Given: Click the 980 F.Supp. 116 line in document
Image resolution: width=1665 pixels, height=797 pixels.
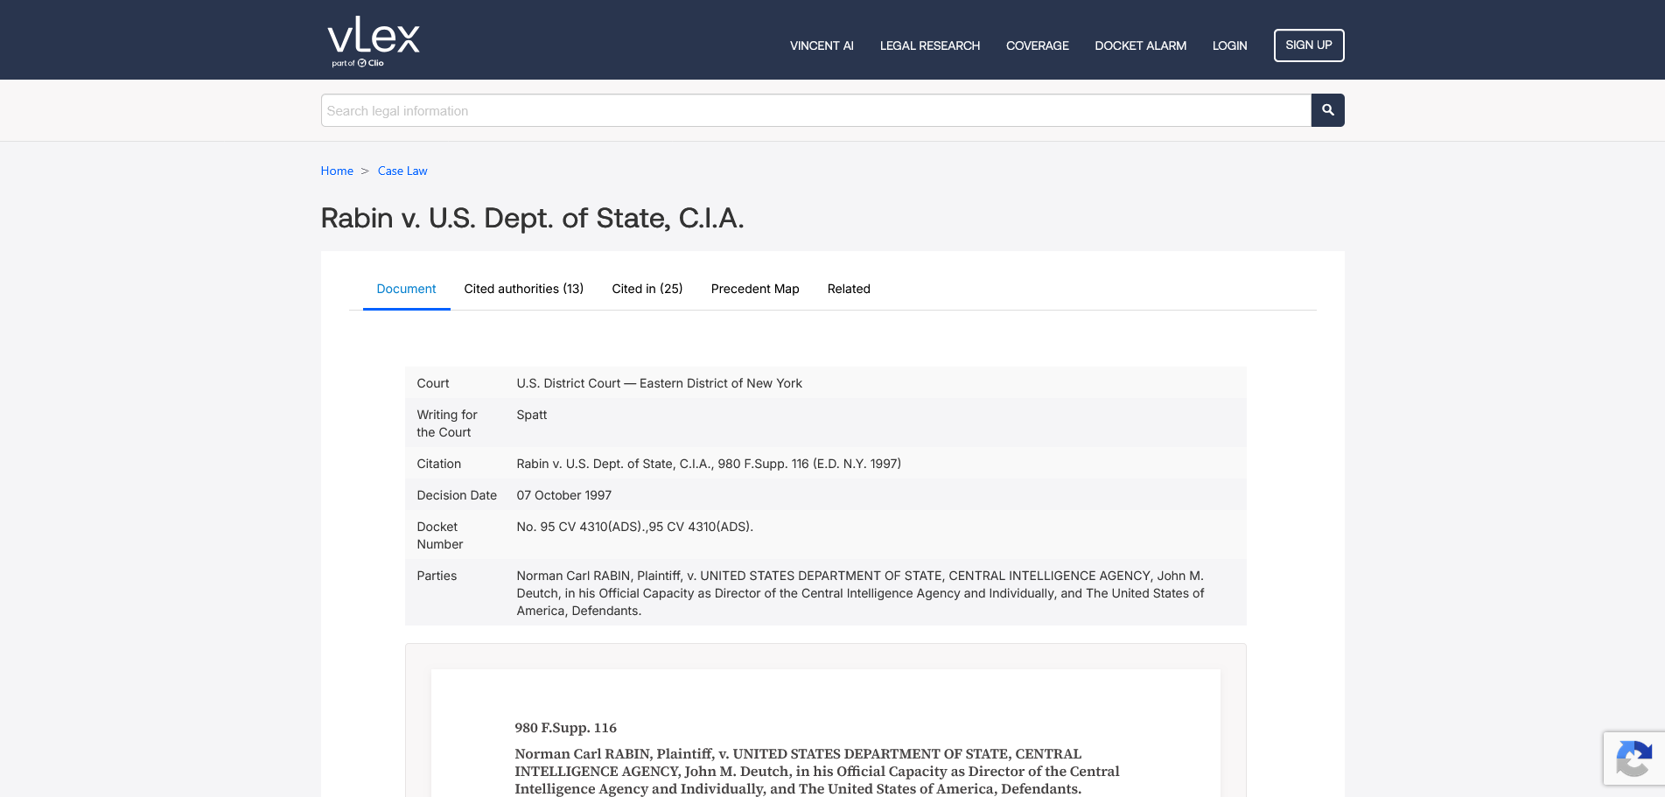Looking at the screenshot, I should tap(565, 728).
